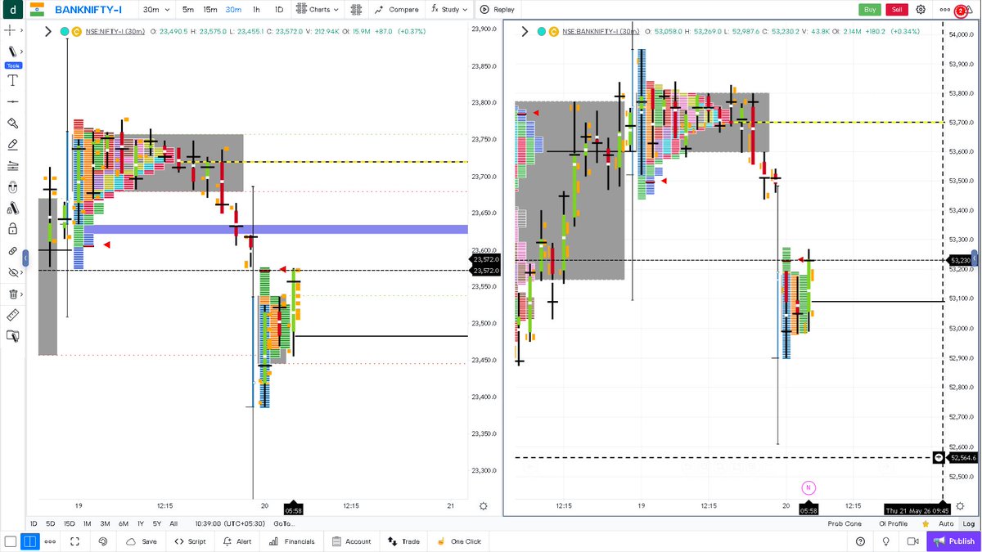Image resolution: width=982 pixels, height=552 pixels.
Task: Select the pen drawing tool in left sidebar
Action: pos(11,51)
